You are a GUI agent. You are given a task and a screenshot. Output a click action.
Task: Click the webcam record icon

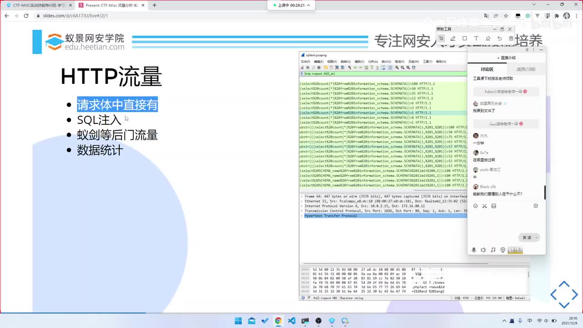point(503,250)
